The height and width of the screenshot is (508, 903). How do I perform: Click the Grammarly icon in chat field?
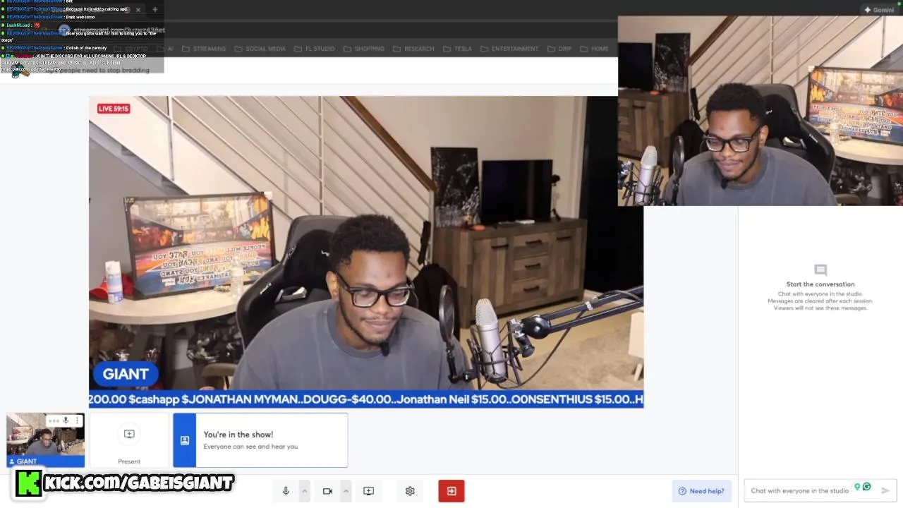click(867, 487)
